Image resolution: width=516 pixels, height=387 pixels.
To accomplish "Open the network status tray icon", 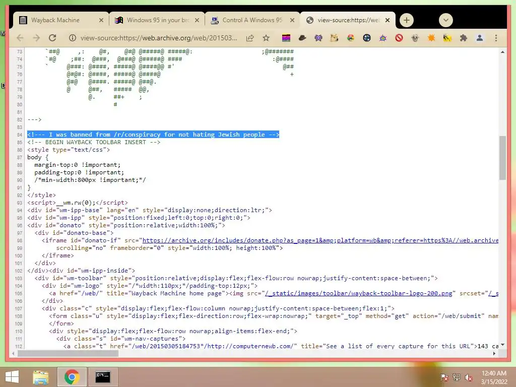I will coord(457,377).
